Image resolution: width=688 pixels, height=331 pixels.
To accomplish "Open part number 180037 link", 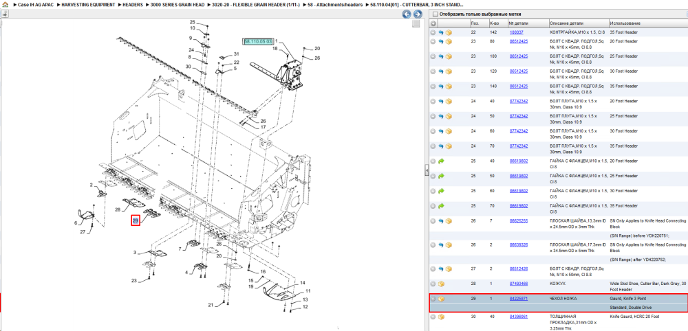I will (x=516, y=32).
